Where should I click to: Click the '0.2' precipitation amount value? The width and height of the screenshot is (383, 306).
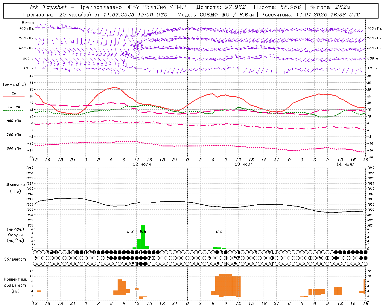point(130,231)
